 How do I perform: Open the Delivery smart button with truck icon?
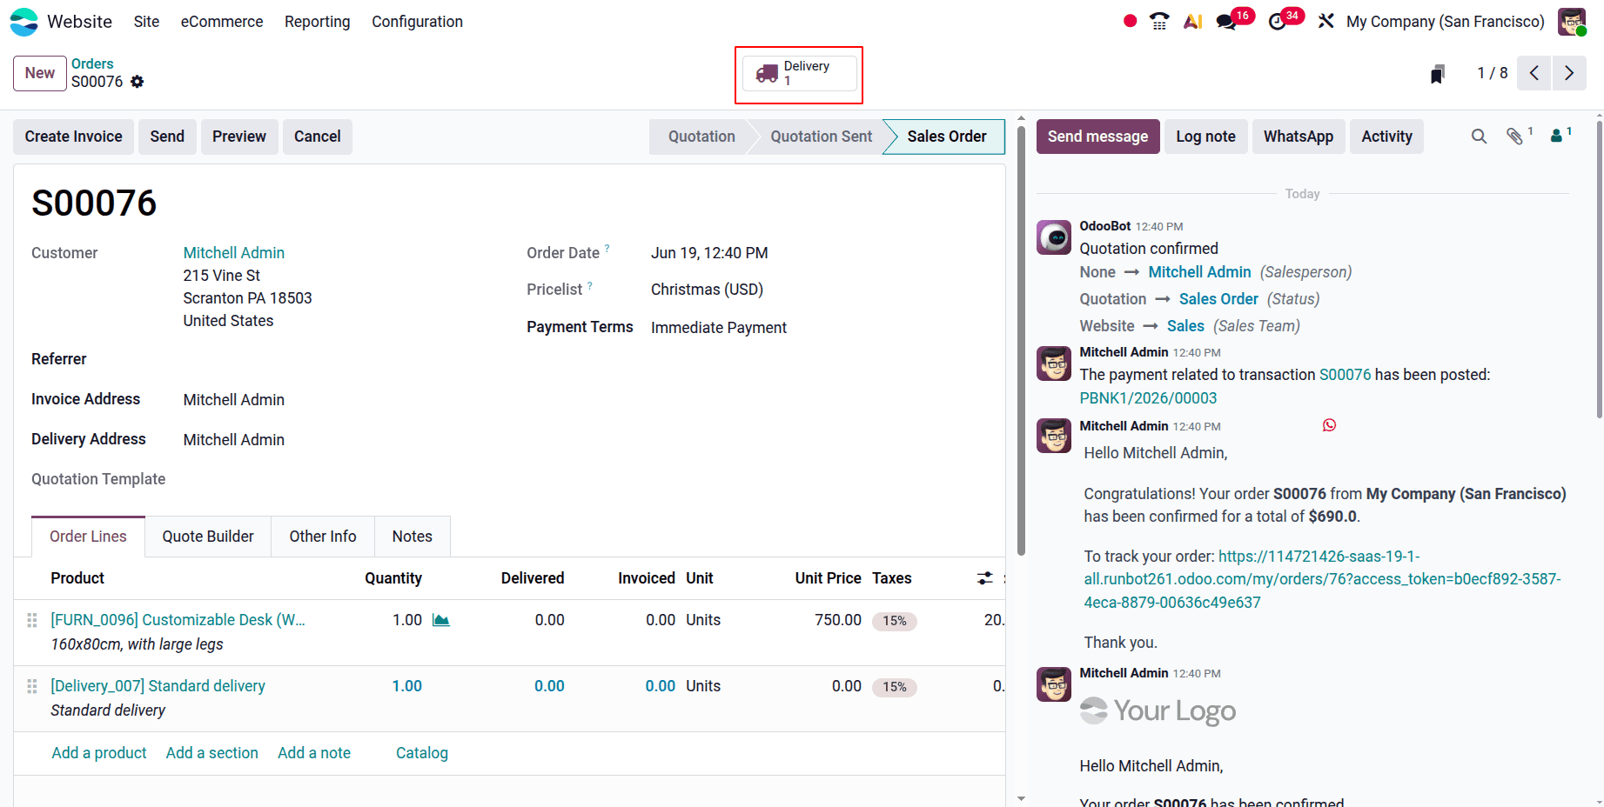[x=799, y=74]
